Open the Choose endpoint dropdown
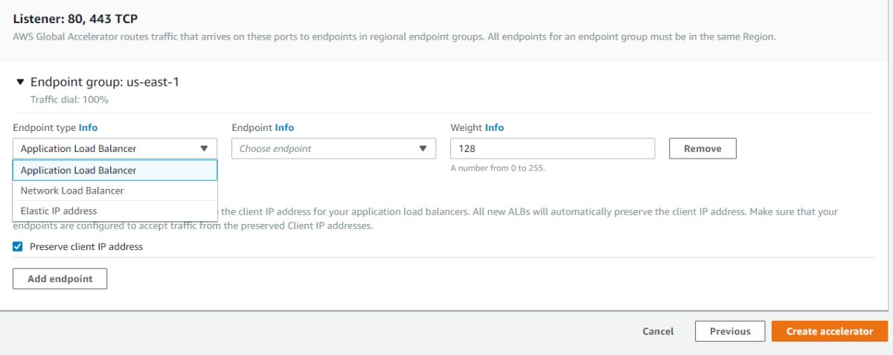The image size is (893, 355). pyautogui.click(x=333, y=148)
